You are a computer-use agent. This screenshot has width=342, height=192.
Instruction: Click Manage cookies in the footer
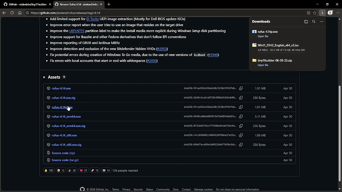(203, 190)
